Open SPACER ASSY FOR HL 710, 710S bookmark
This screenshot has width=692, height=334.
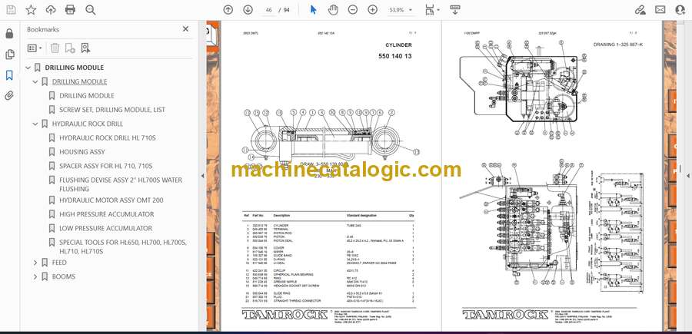106,166
